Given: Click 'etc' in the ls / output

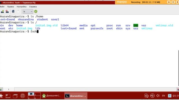Looking at the screenshot, I should 11,28.
